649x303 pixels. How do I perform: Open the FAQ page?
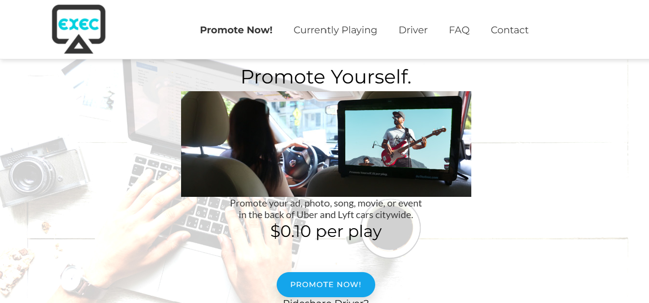tap(459, 30)
